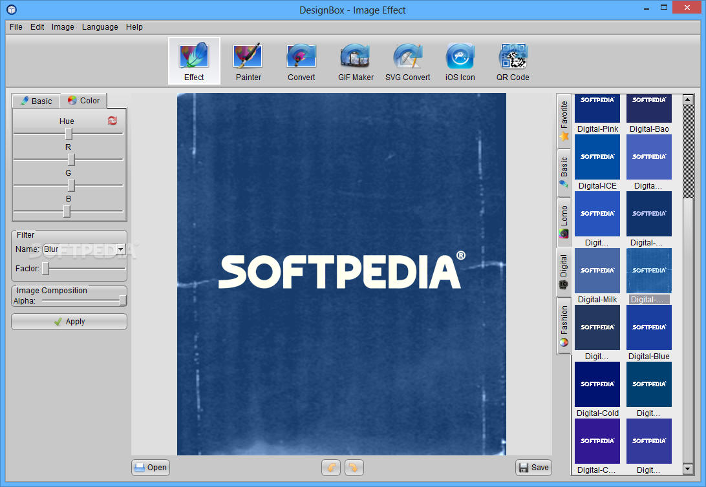Open the Digital effects side tab
The width and height of the screenshot is (706, 487).
tap(564, 272)
